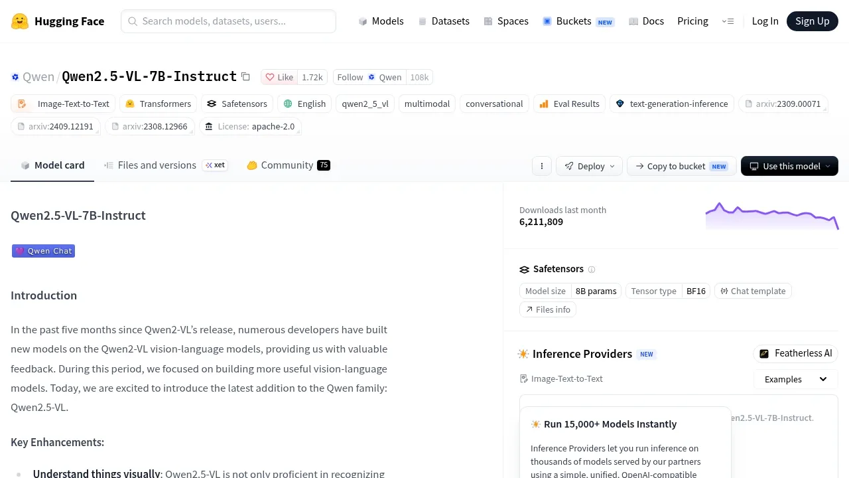Click the Qwen Chat badge
The height and width of the screenshot is (478, 849).
44,251
